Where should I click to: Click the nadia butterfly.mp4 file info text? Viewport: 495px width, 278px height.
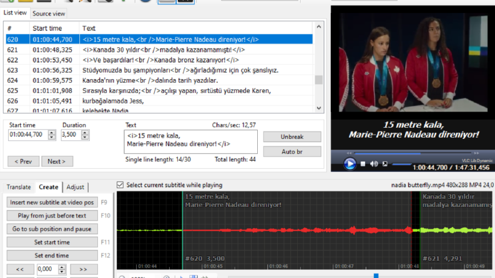[x=443, y=185]
